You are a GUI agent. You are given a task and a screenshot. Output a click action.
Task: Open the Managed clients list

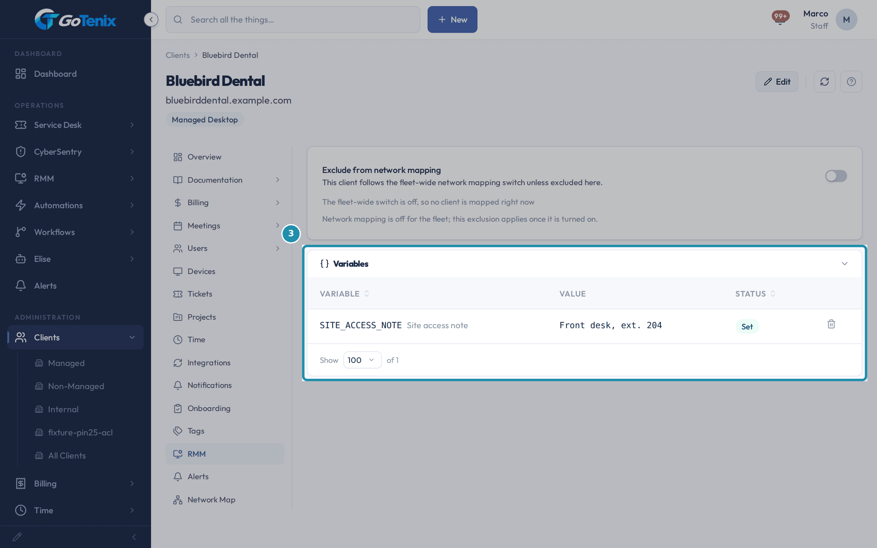[66, 363]
